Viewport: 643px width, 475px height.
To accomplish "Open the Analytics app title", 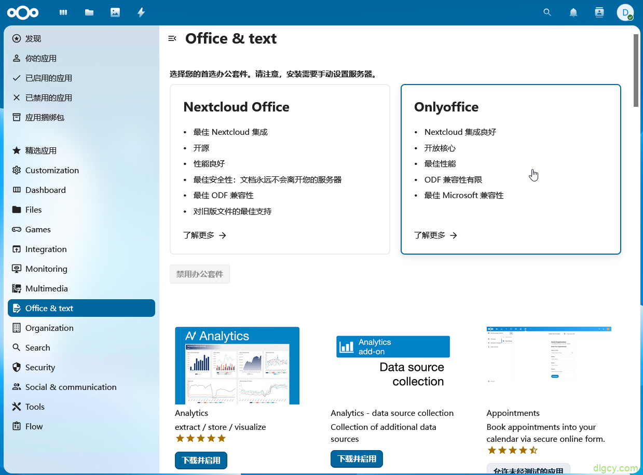I will pyautogui.click(x=191, y=413).
